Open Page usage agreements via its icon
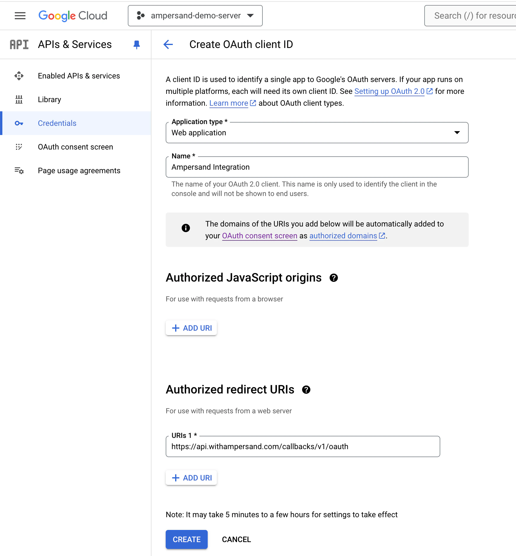Viewport: 516px width, 556px height. 19,171
